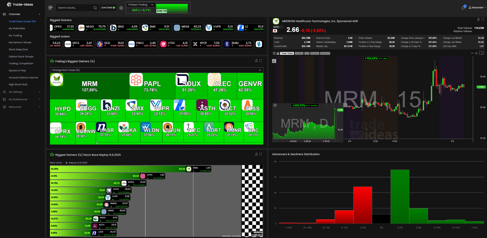Screen dimensions: 487x238
Task: Click the Flatten button
Action: (x=299, y=53)
